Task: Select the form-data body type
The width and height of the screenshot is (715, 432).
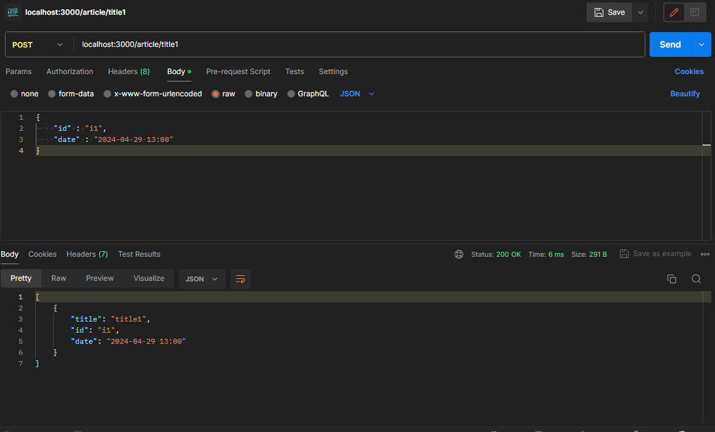Action: click(71, 94)
